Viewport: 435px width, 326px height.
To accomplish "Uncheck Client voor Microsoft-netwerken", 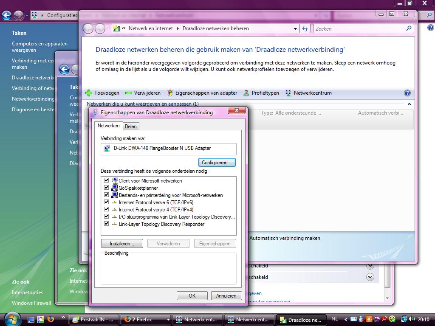I will (106, 180).
